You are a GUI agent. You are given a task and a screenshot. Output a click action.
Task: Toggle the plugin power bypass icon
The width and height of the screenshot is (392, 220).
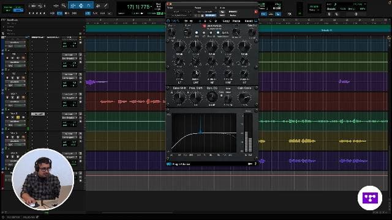tap(168, 21)
